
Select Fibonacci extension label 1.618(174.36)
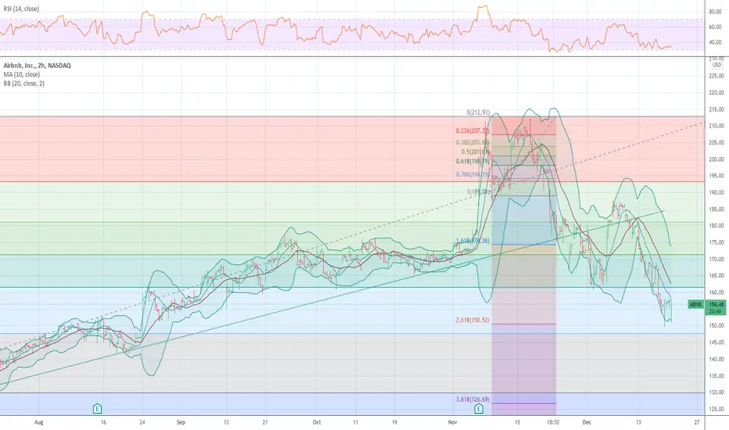[472, 241]
